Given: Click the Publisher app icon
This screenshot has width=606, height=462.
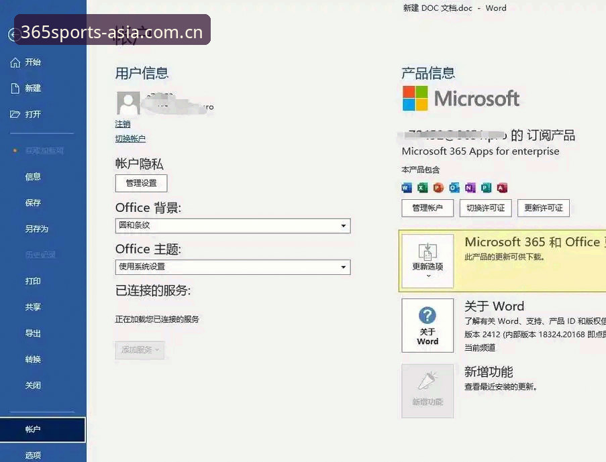Looking at the screenshot, I should 486,188.
